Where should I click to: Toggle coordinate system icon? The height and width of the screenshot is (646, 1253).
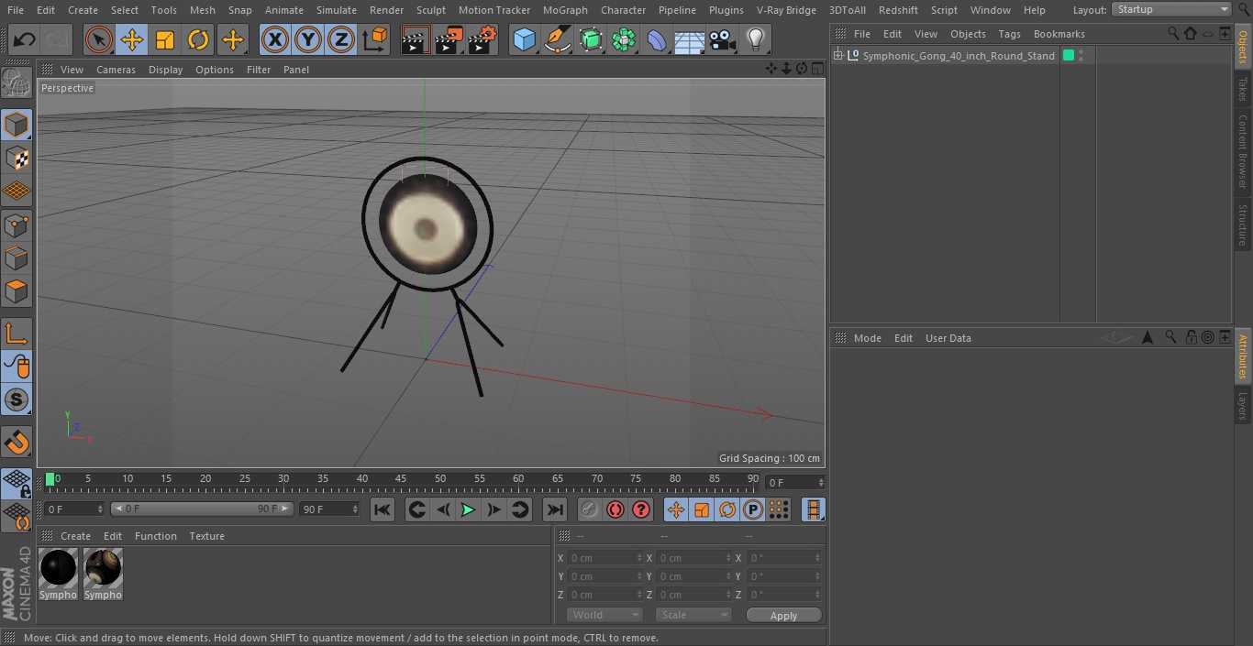[x=375, y=39]
